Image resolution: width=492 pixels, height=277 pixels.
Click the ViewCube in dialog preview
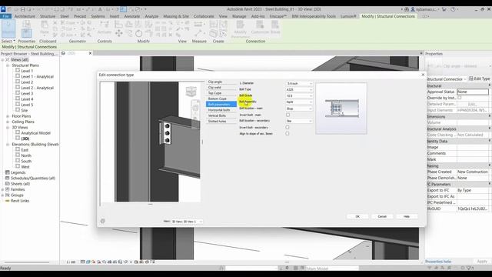pos(191,92)
